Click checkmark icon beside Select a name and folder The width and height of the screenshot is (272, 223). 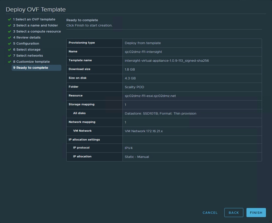10,25
